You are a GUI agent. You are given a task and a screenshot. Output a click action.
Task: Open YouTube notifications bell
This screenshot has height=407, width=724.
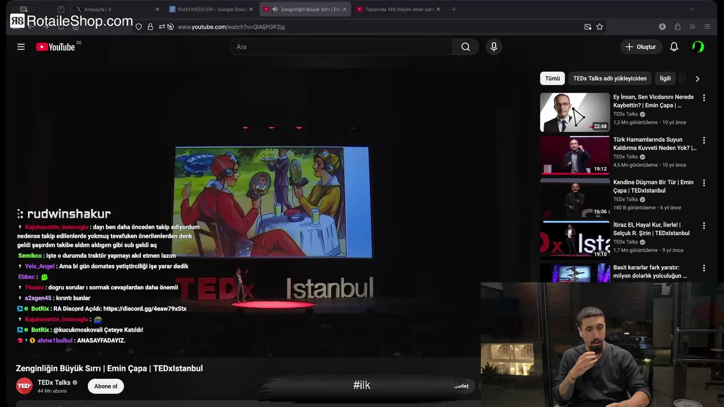point(674,47)
